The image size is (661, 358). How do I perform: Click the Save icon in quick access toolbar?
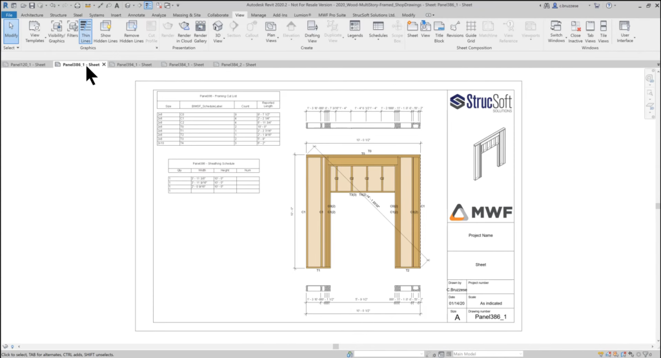(32, 5)
